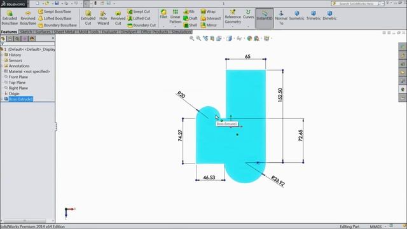Click the 152.50 dimension value

tap(280, 95)
